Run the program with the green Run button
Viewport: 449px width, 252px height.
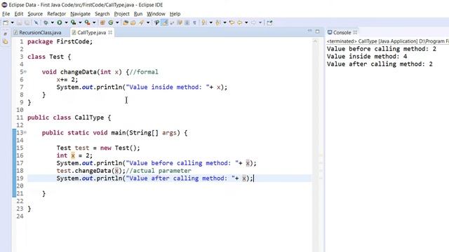60,22
